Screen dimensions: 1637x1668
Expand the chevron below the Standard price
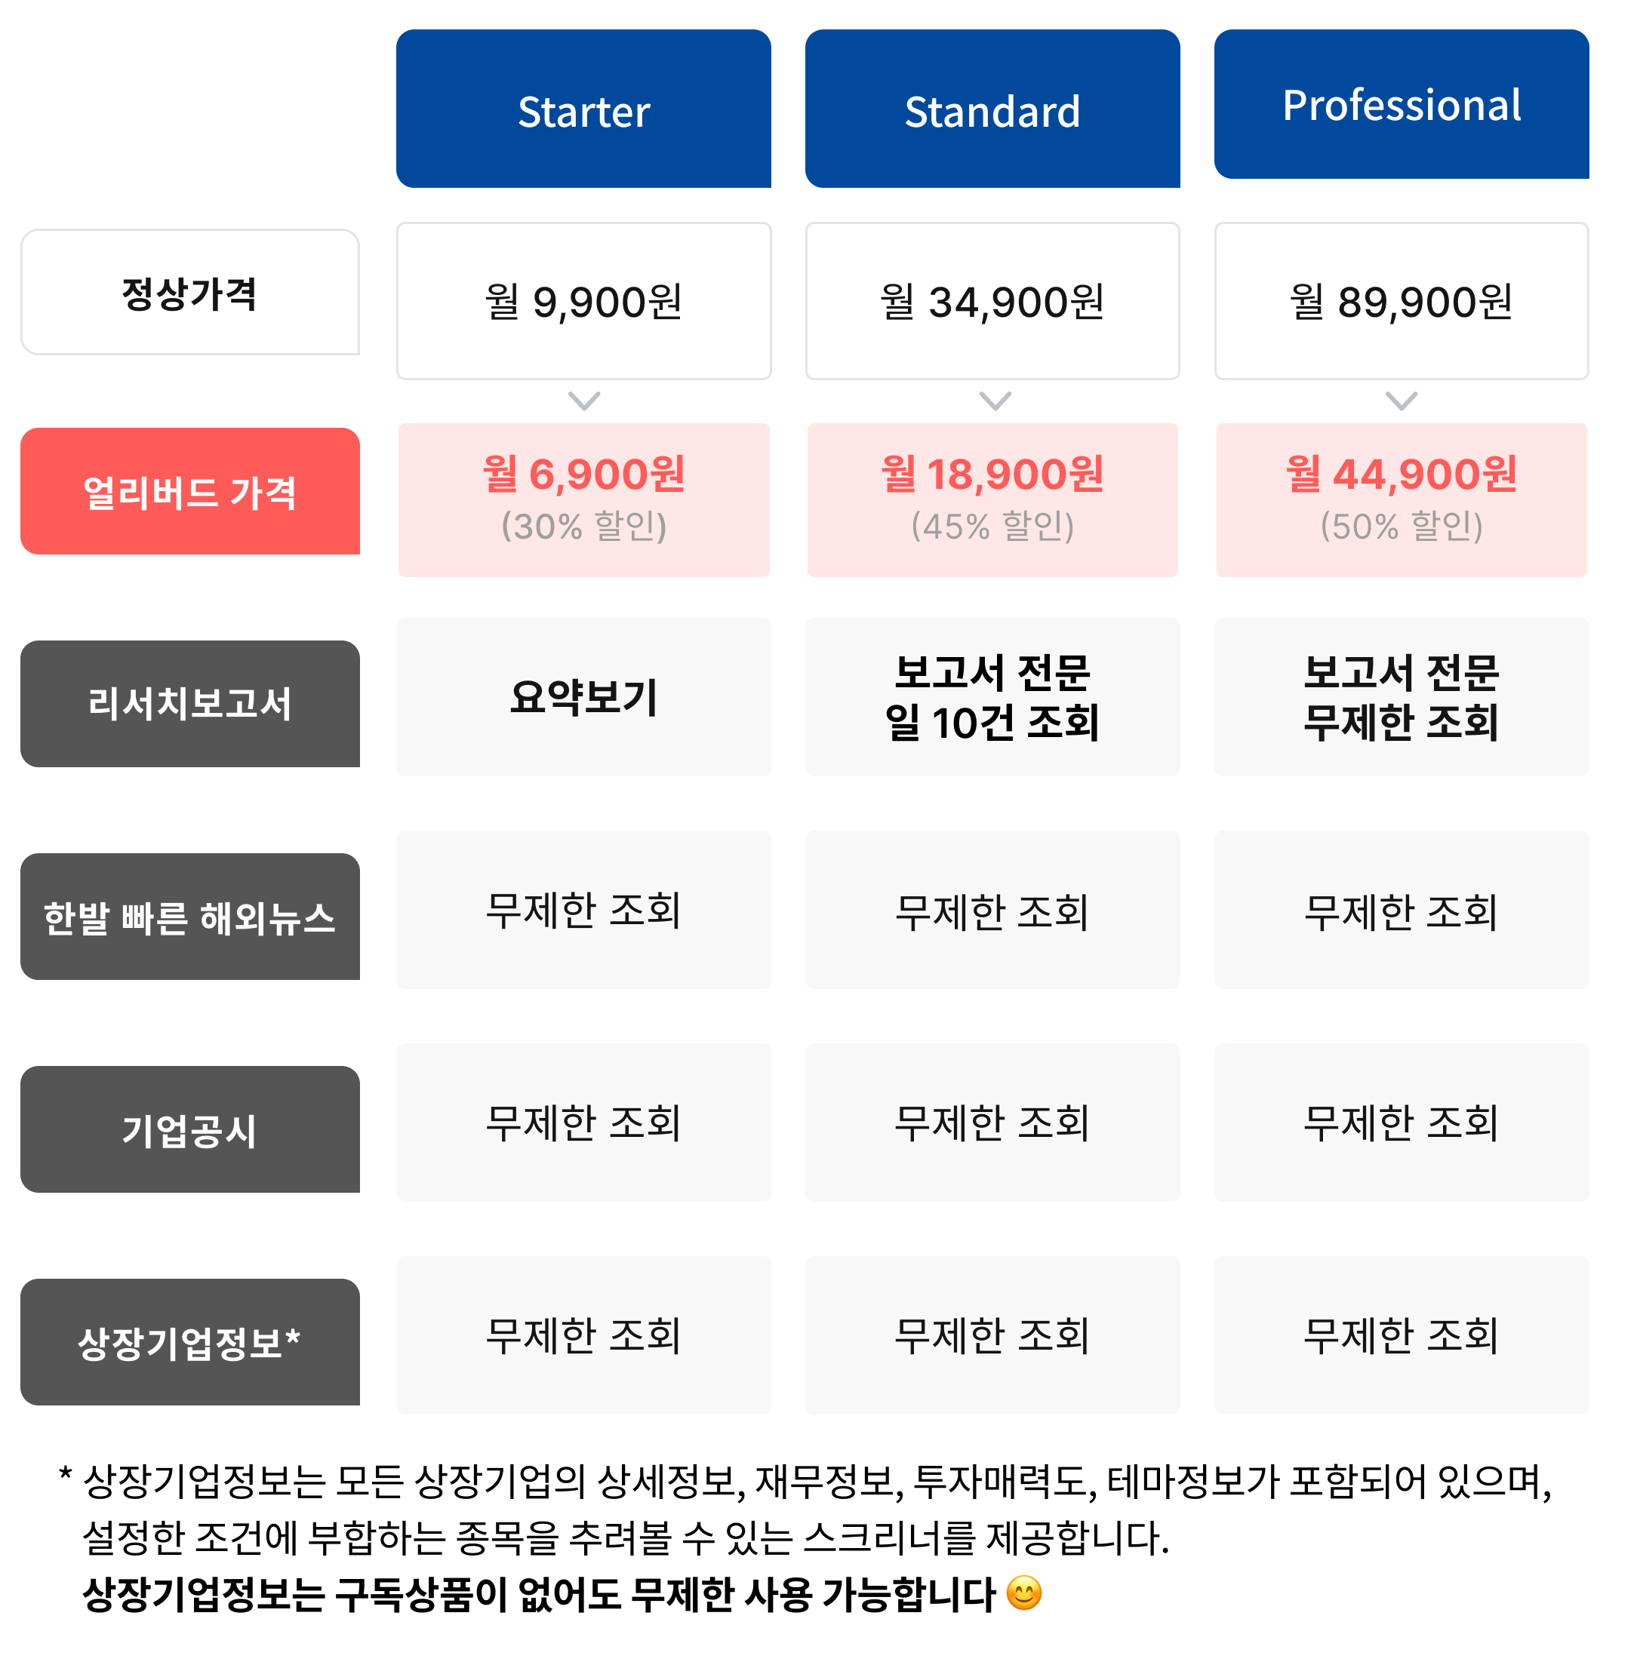click(995, 401)
